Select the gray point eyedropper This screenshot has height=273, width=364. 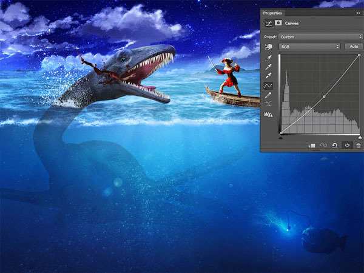(268, 67)
